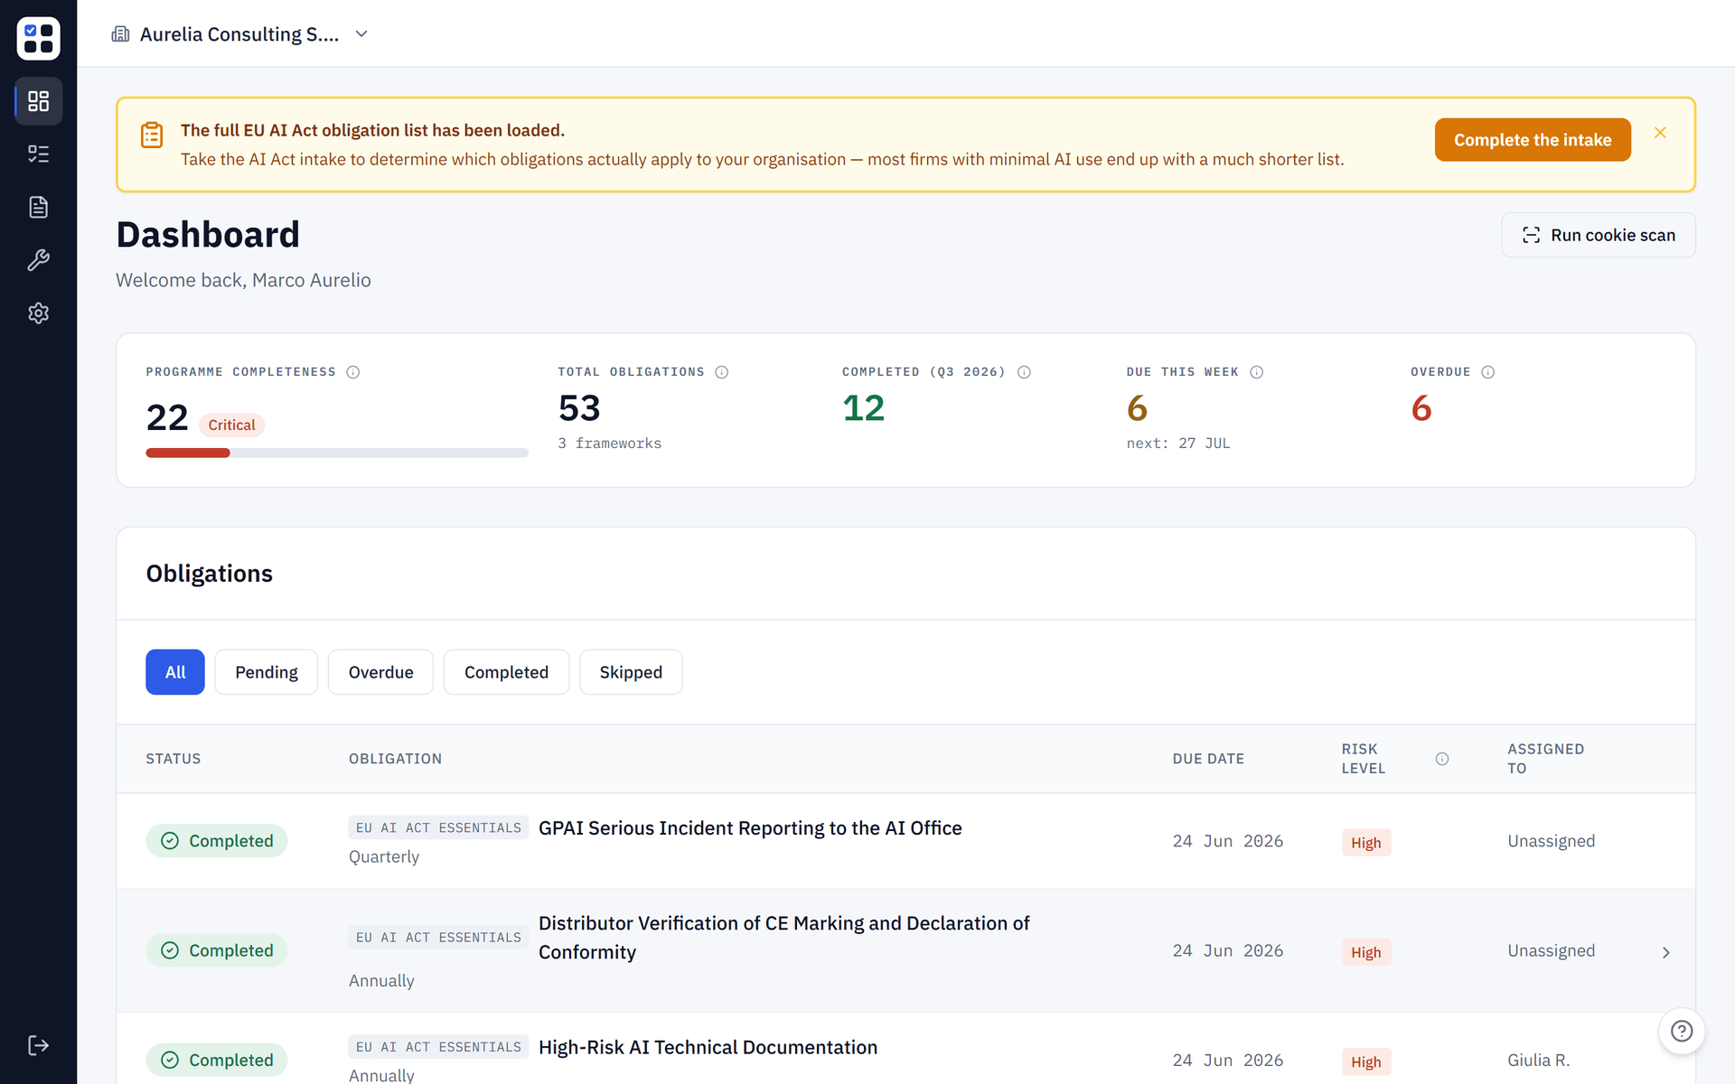Show info for Risk Level column
Image resolution: width=1735 pixels, height=1084 pixels.
(1442, 759)
